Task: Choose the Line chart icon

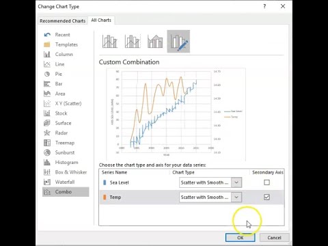Action: (x=47, y=64)
